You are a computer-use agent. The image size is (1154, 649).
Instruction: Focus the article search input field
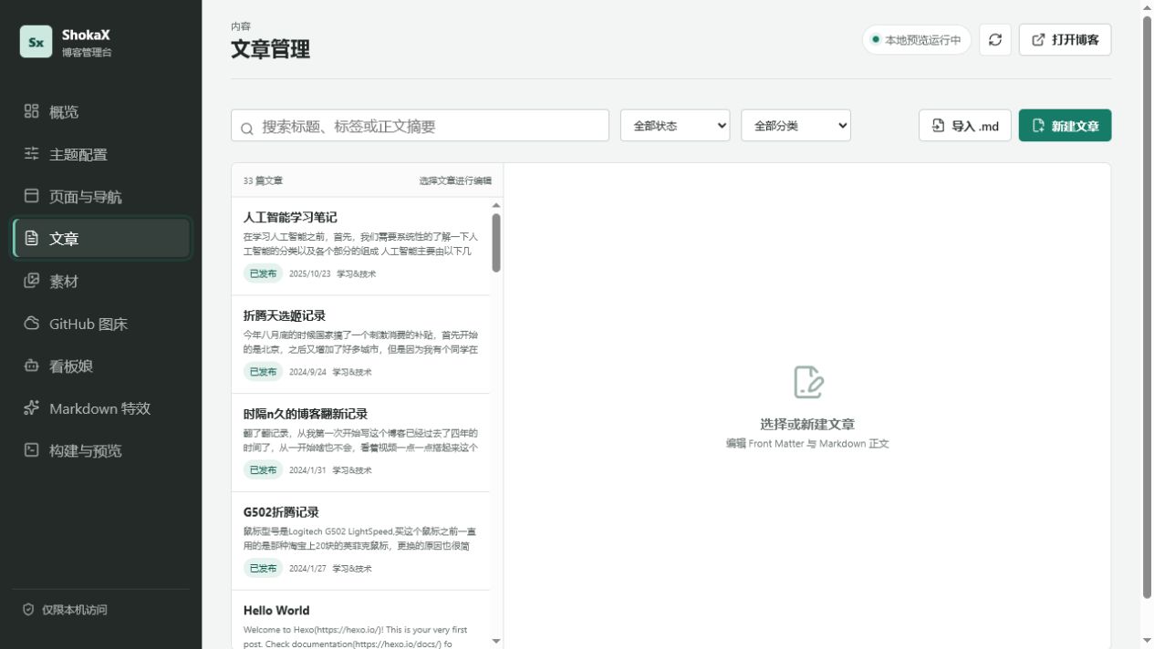[x=420, y=126]
